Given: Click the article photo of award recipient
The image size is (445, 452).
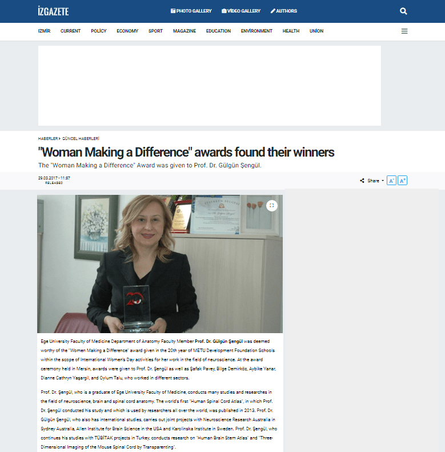Looking at the screenshot, I should 160,263.
